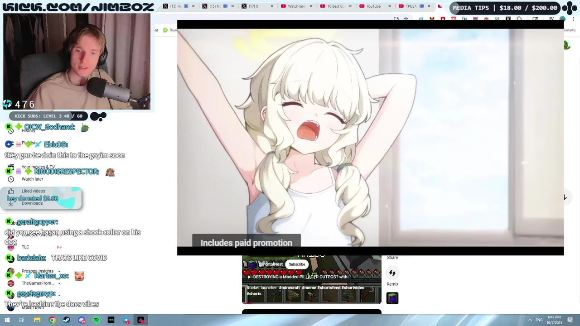Screen dimensions: 580x326
Task: Bookmark this page with star icon
Action: coord(406,19)
